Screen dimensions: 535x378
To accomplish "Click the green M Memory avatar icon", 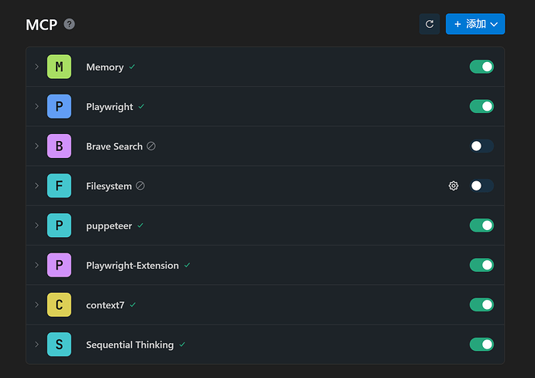I will [59, 67].
